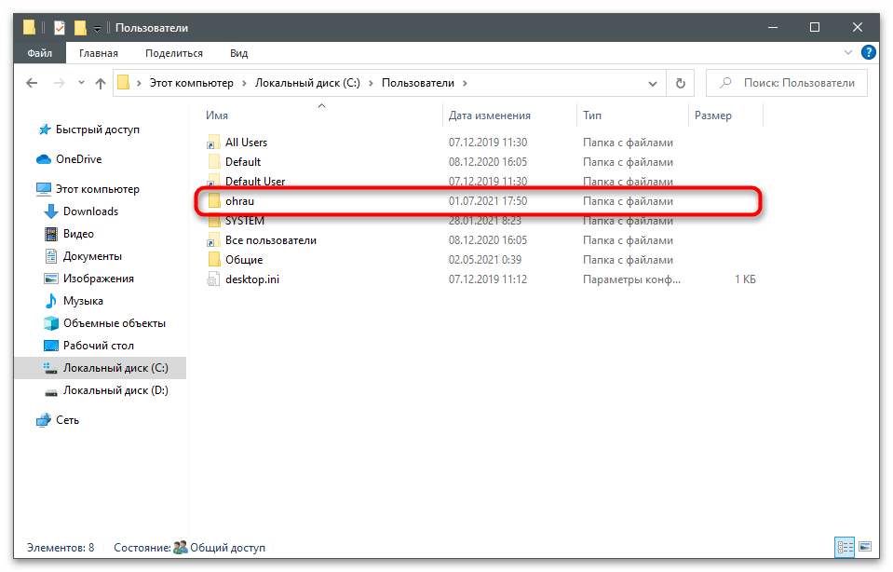Open Объемные объекты in the navigation pane
This screenshot has height=572, width=893.
pyautogui.click(x=114, y=323)
